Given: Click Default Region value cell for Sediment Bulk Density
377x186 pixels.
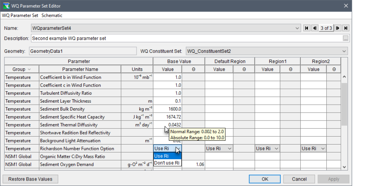Looking at the screenshot, I should [x=219, y=109].
